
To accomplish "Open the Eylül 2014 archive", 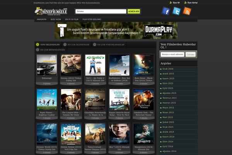I will point(168,146).
